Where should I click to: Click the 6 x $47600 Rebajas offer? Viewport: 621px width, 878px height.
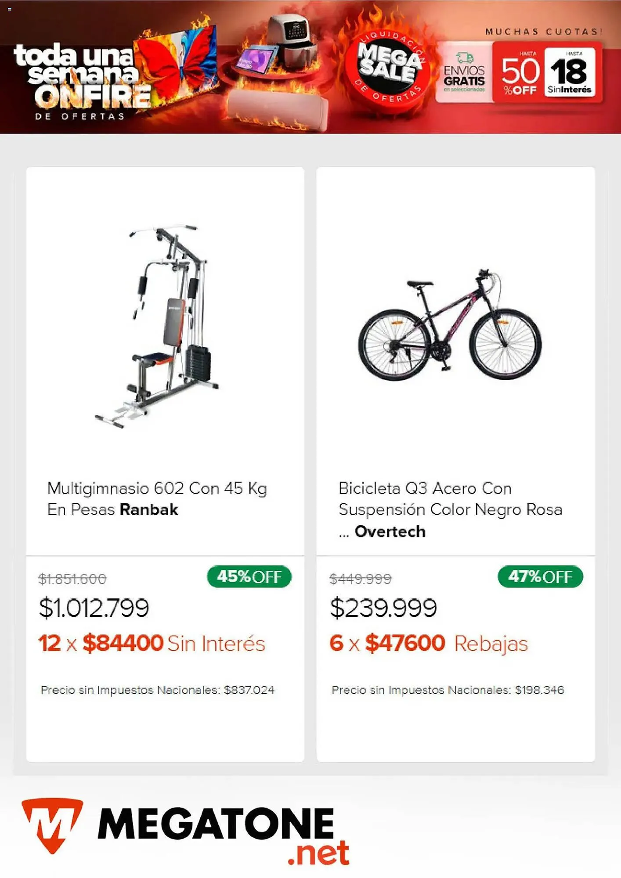(x=428, y=644)
